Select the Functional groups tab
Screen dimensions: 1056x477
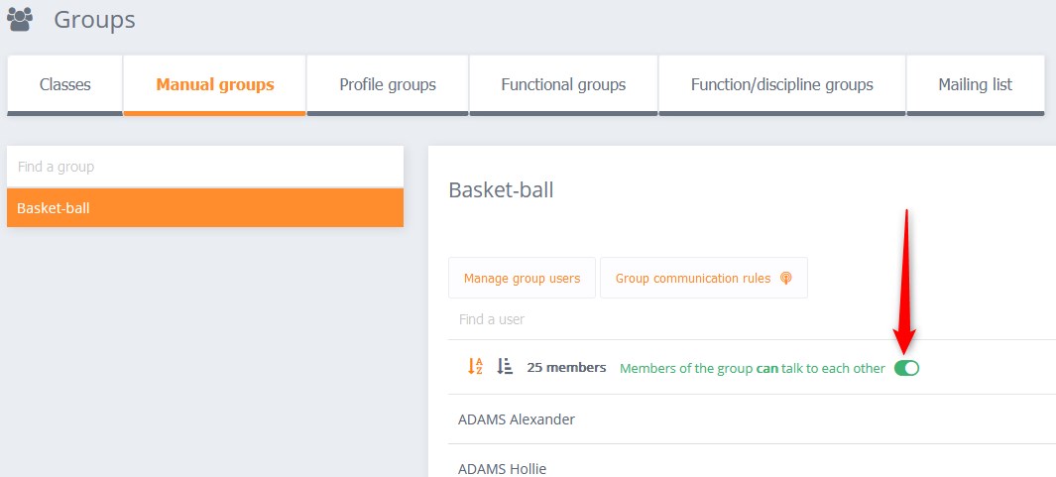pos(563,84)
